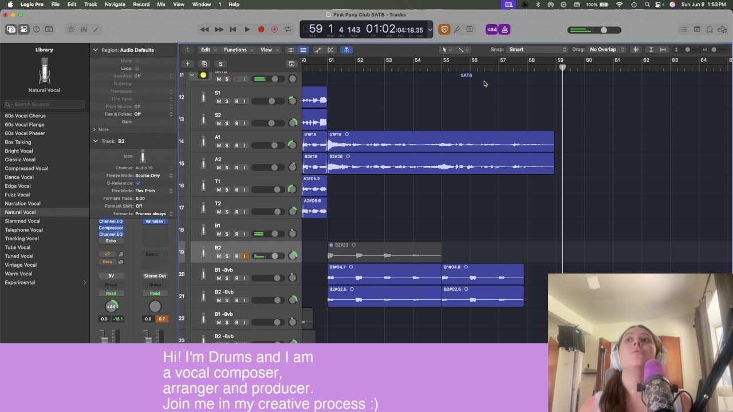Click the Stereo Out output button

click(x=155, y=276)
